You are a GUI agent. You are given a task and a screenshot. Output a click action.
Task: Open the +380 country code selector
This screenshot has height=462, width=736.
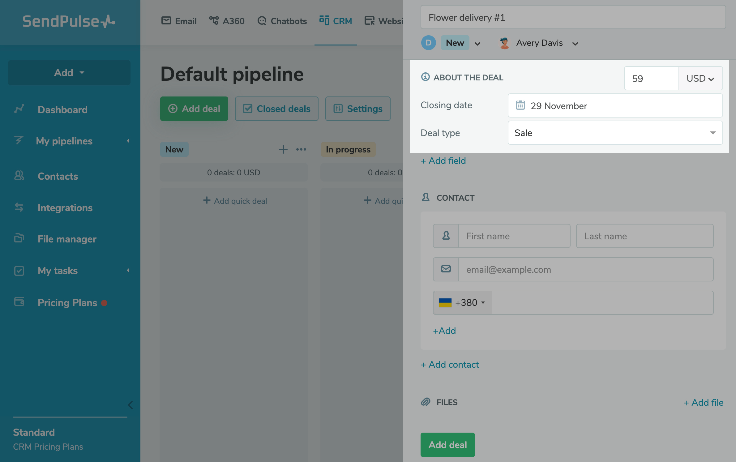click(x=462, y=303)
